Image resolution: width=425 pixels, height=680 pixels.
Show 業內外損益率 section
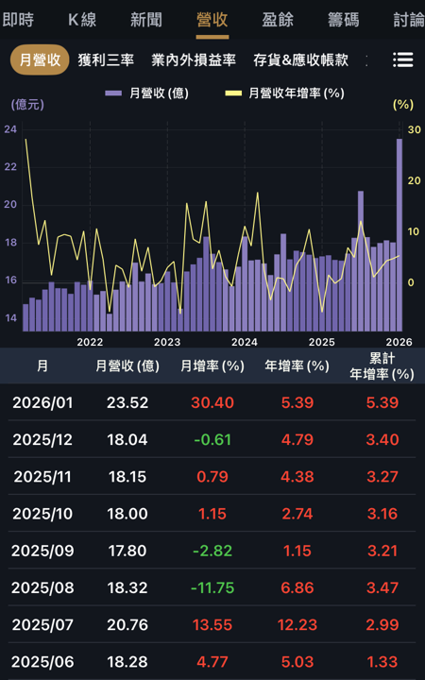[x=194, y=60]
